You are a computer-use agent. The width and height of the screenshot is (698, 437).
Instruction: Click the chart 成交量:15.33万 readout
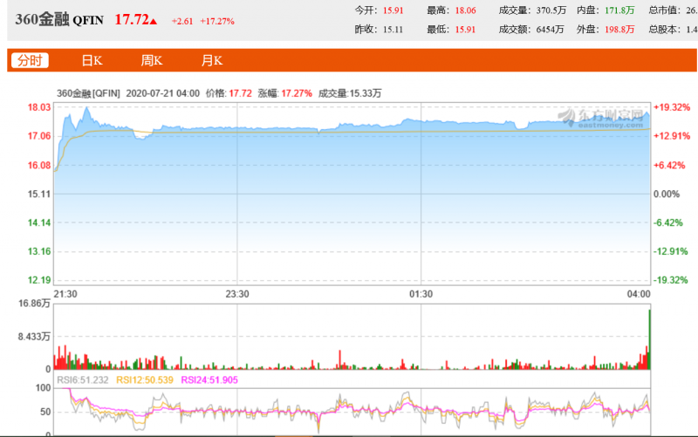pos(350,93)
